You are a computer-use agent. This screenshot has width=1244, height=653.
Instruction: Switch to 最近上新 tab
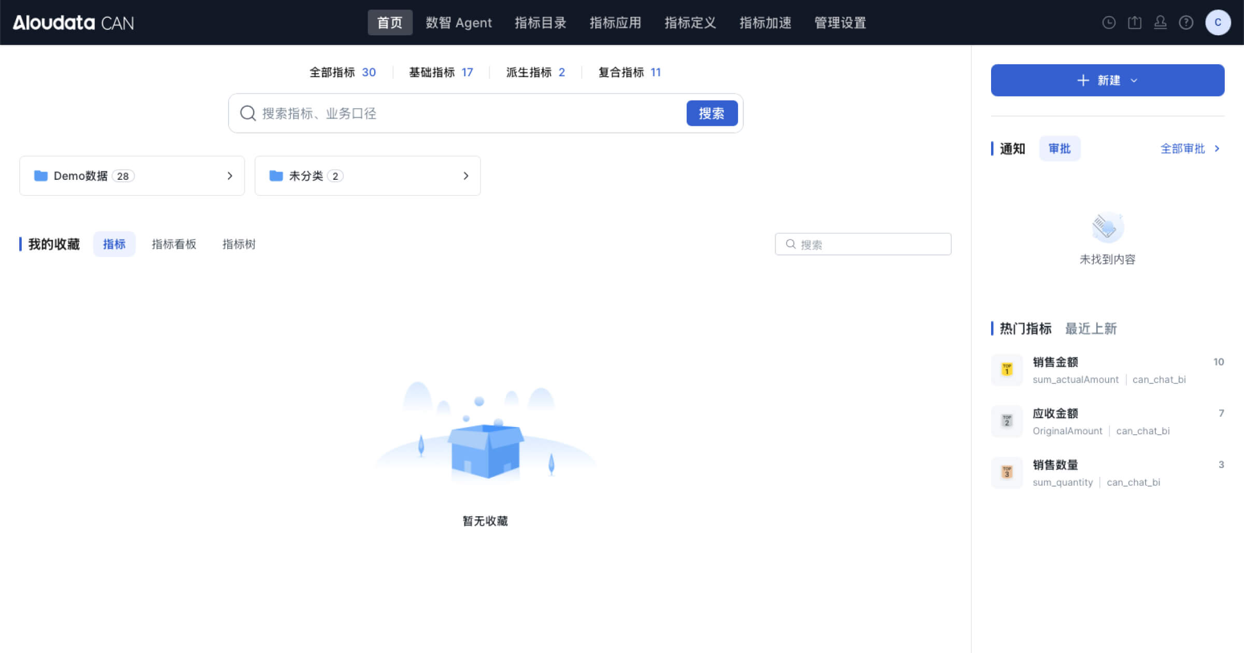coord(1091,329)
